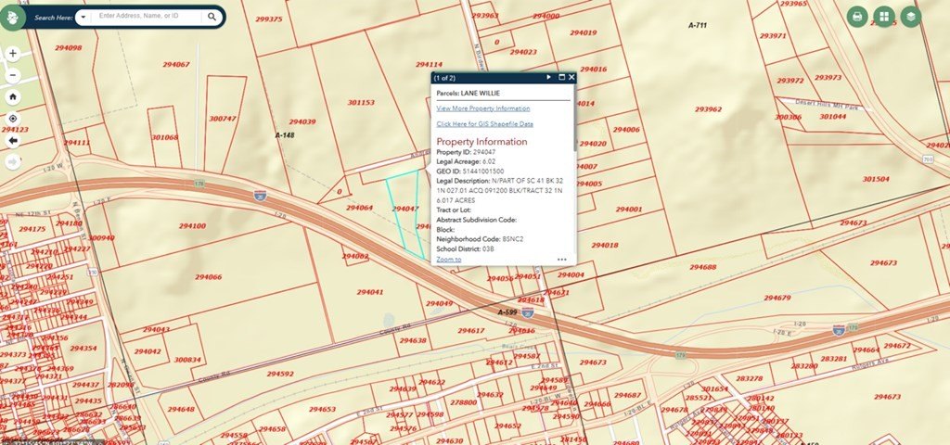Expand the search source dropdown arrow
Screen dimensions: 950x445
click(x=83, y=17)
